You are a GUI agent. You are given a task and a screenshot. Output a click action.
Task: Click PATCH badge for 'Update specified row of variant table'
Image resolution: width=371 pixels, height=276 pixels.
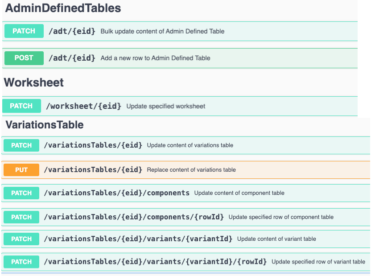tap(21, 262)
